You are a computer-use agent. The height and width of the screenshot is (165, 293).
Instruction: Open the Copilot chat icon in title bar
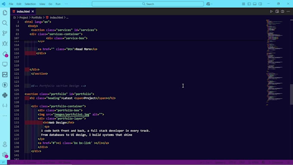[x=208, y=4]
